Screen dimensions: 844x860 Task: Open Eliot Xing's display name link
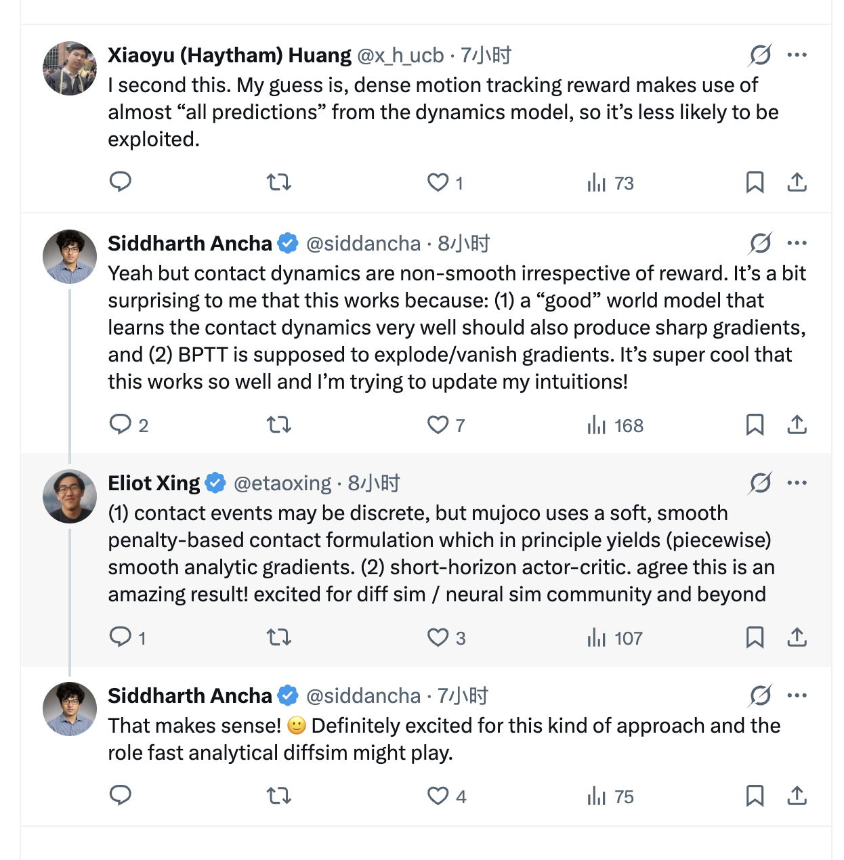pyautogui.click(x=154, y=483)
